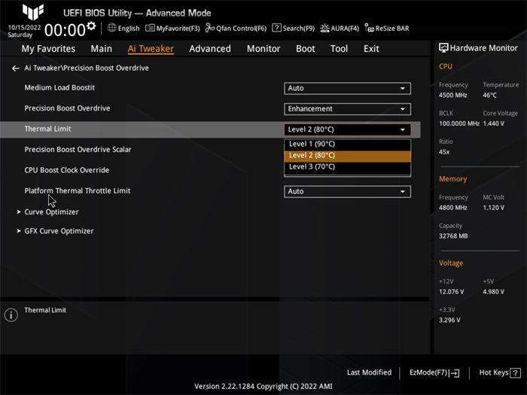This screenshot has height=395, width=527.
Task: Select the Thermal Limit row label
Action: click(x=47, y=129)
